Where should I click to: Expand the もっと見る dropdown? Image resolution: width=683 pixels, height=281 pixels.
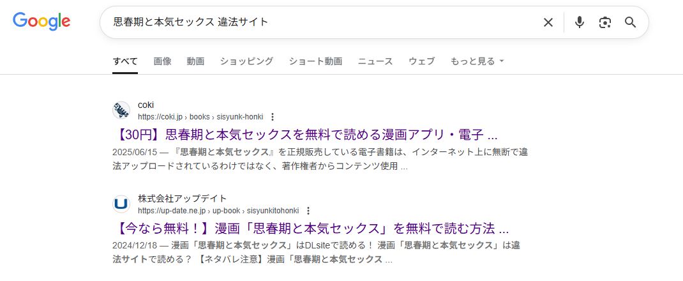pos(477,61)
